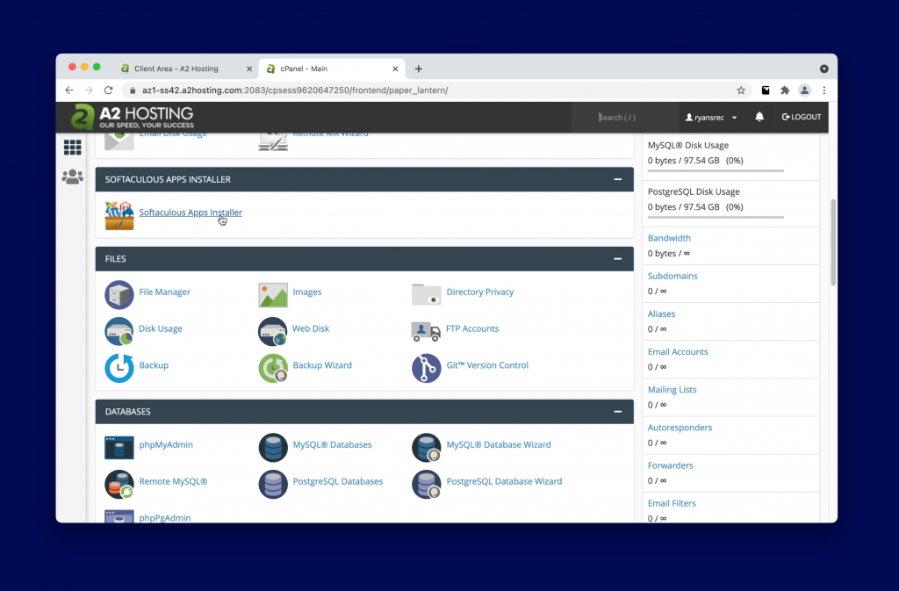Image resolution: width=899 pixels, height=591 pixels.
Task: Open notifications bell icon in header
Action: (759, 117)
